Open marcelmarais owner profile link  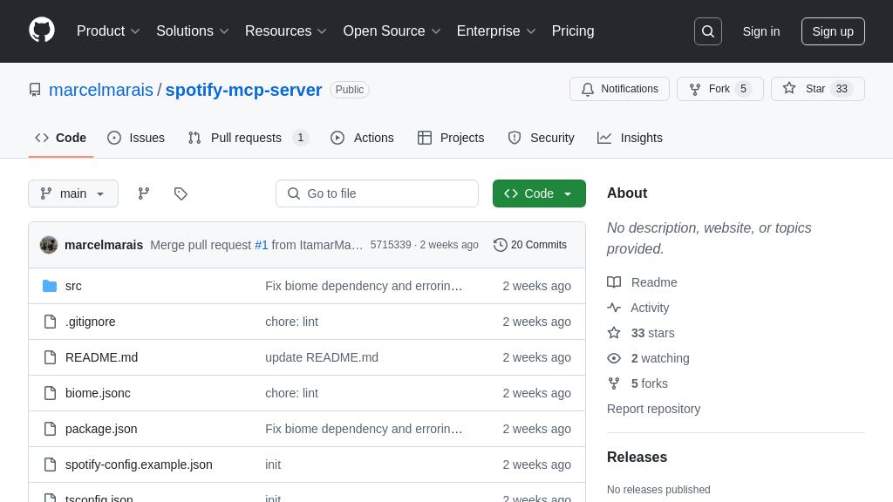(101, 90)
